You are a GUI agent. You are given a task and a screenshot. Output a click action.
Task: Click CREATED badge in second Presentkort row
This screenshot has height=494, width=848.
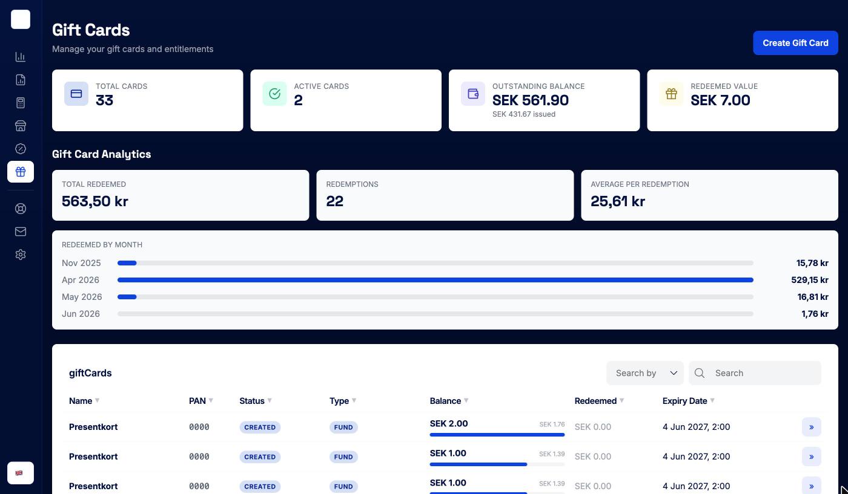(x=260, y=457)
